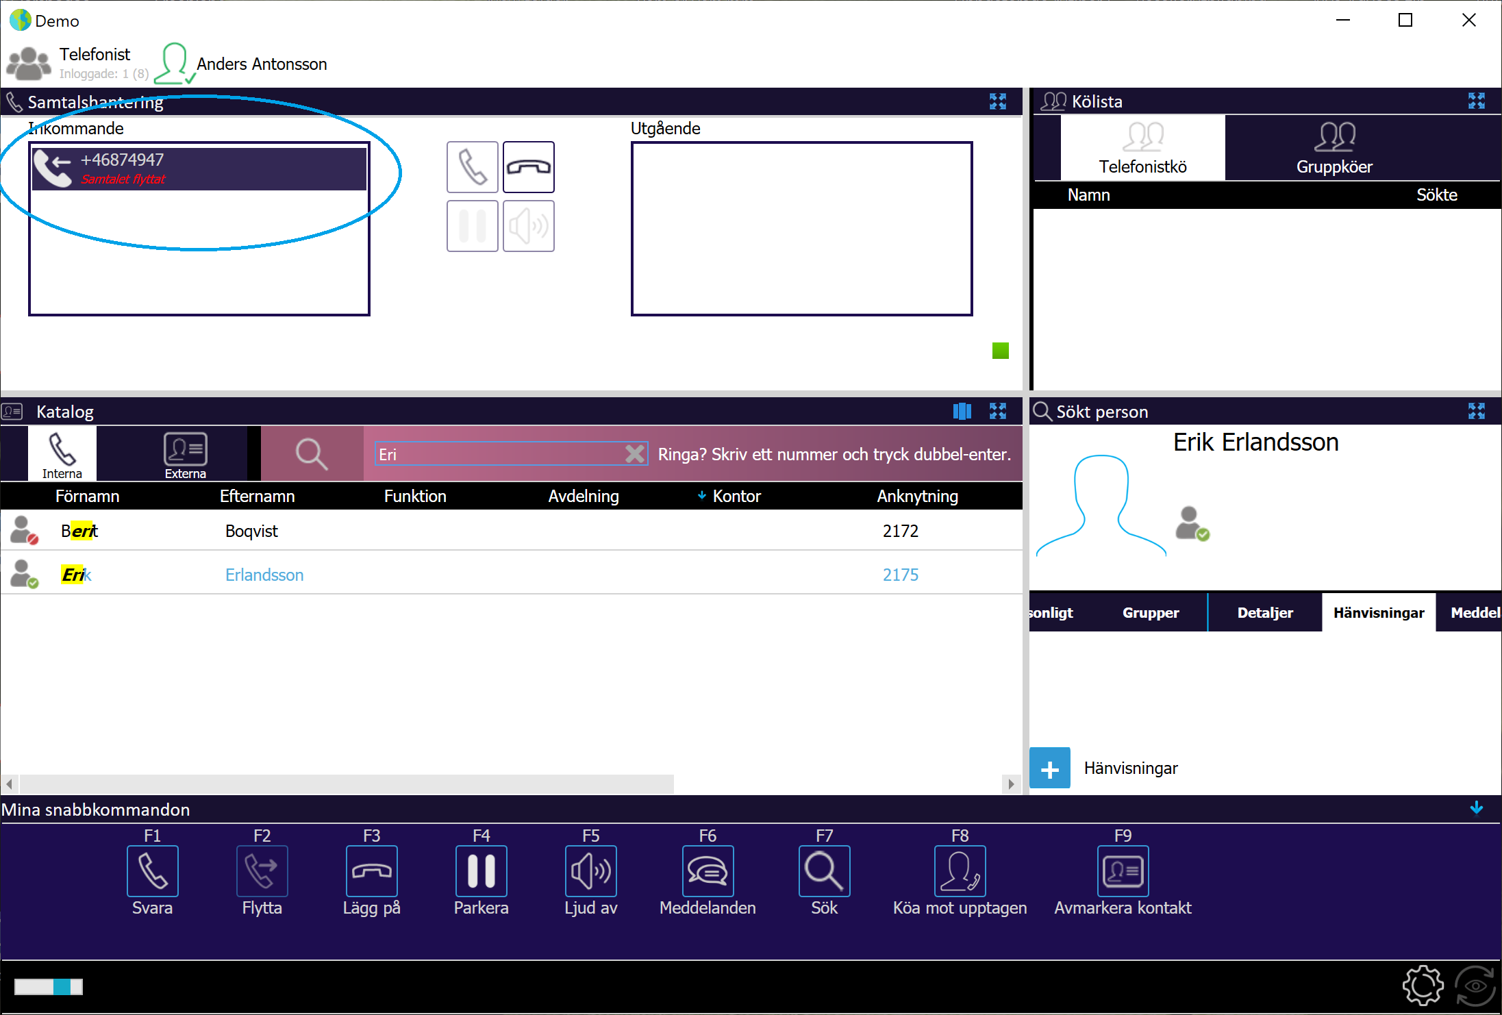The width and height of the screenshot is (1502, 1015).
Task: Open F6 Meddelanden shortcut icon
Action: (708, 870)
